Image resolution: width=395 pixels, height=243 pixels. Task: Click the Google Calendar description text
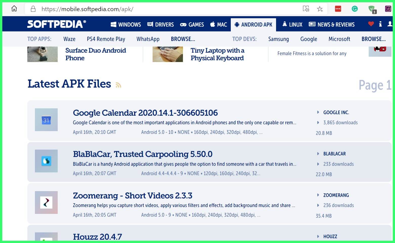(x=184, y=123)
